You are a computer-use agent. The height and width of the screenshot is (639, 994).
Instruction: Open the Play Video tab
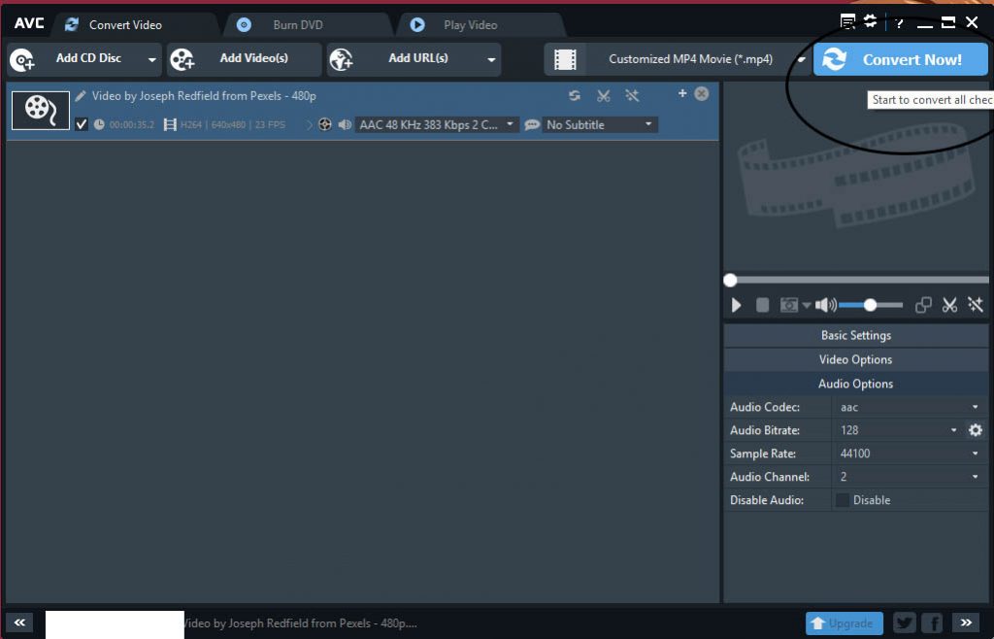pyautogui.click(x=471, y=24)
